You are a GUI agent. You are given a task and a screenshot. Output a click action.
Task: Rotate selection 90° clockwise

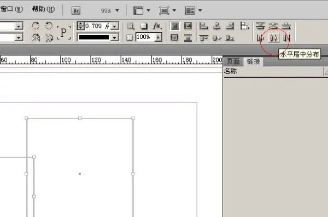click(x=36, y=26)
